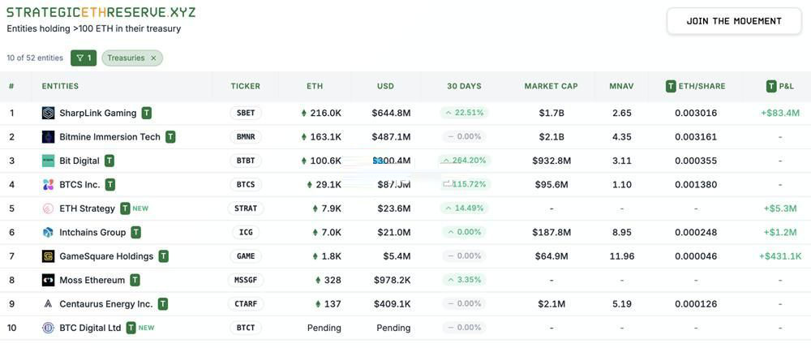Sort by the 30 Days column header
The image size is (811, 348).
464,86
